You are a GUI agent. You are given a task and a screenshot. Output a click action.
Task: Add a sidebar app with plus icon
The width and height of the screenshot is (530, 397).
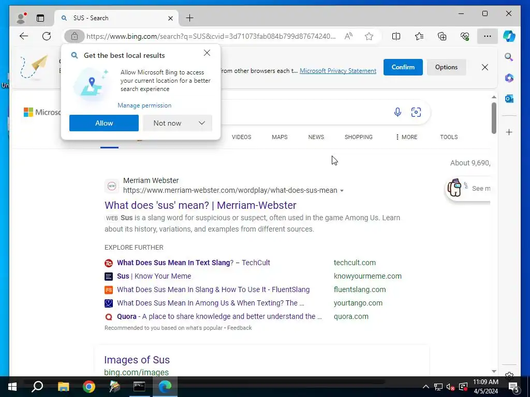[509, 132]
